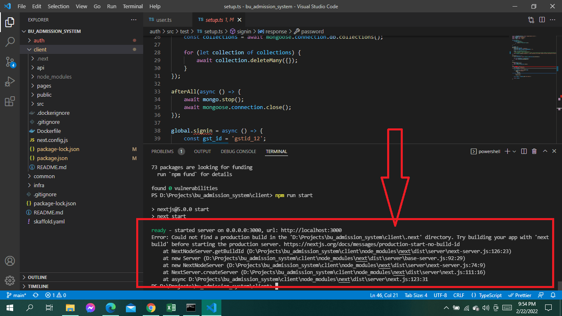Collapse the BU_ADMISSION_SYSTEM root folder

(81, 31)
